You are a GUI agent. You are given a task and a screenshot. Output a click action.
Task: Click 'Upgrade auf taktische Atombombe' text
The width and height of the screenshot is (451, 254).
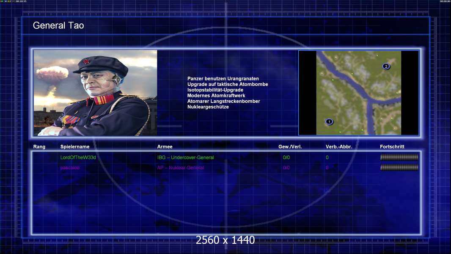coord(228,84)
